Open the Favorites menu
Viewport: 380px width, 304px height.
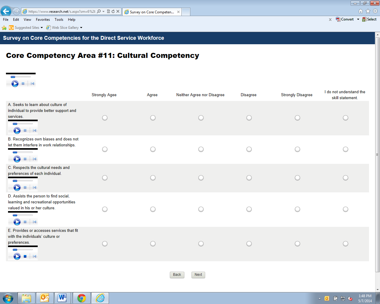click(x=43, y=20)
